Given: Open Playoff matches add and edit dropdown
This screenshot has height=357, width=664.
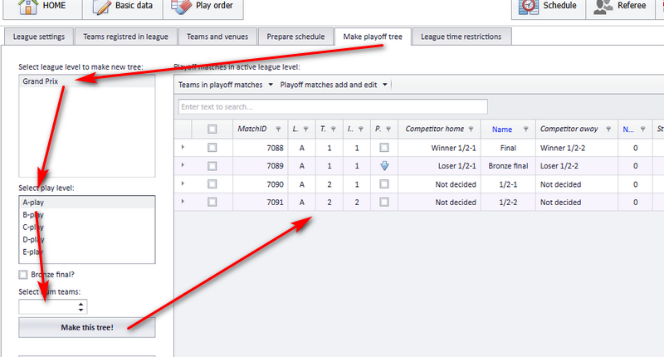Looking at the screenshot, I should (334, 85).
